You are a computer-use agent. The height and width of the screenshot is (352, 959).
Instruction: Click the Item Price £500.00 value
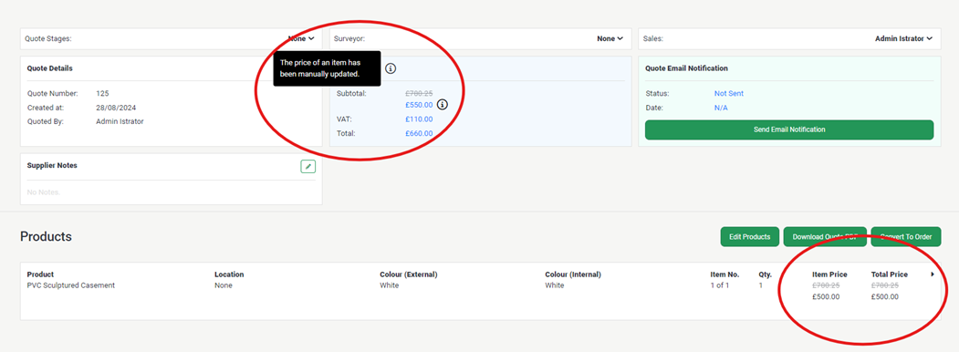[x=826, y=297]
